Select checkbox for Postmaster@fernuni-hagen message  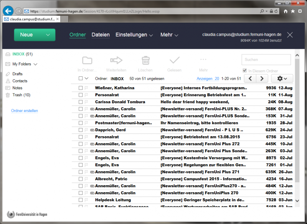(x=81, y=123)
